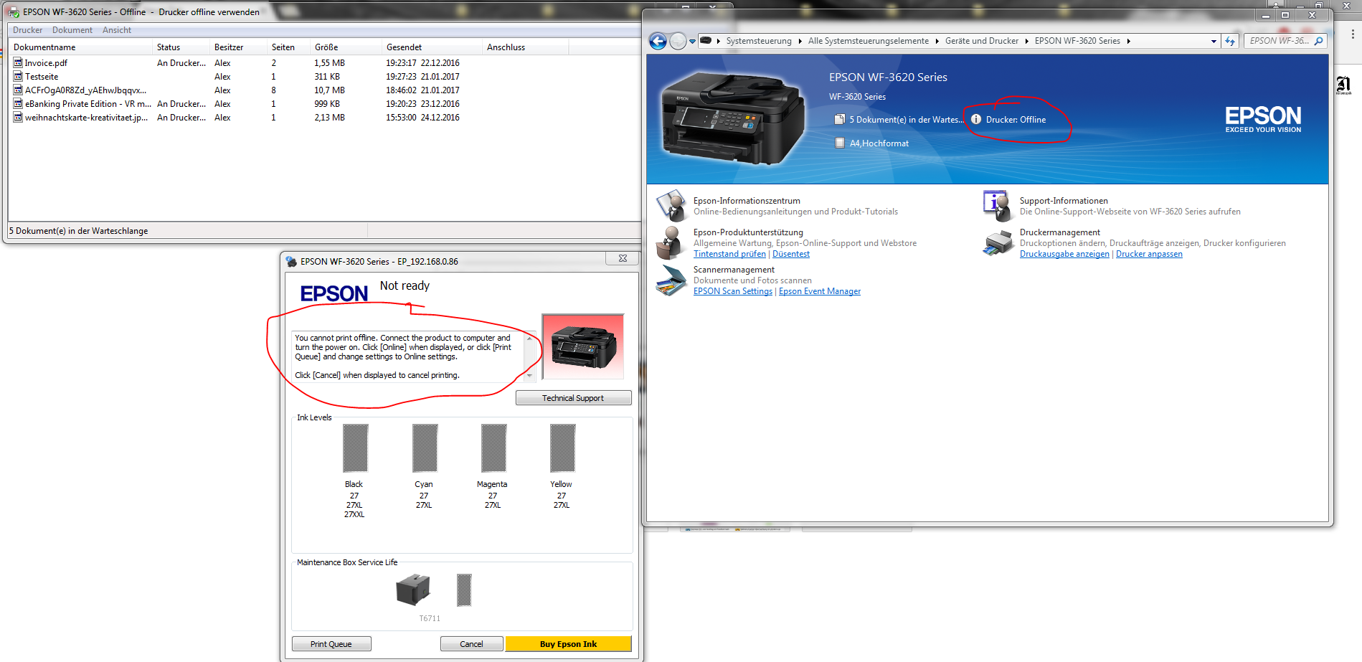Click the printer icon in the print queue title bar
The width and height of the screenshot is (1362, 662).
point(13,12)
